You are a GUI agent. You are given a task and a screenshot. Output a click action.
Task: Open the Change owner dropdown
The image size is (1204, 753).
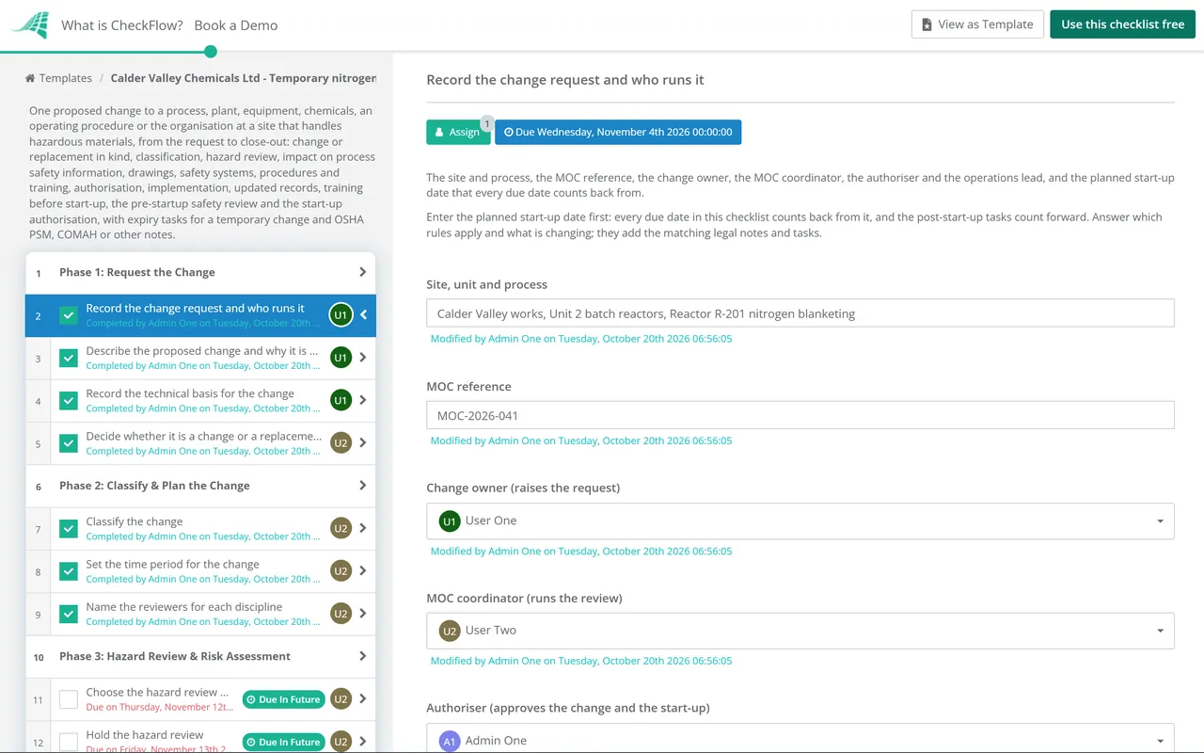click(800, 521)
